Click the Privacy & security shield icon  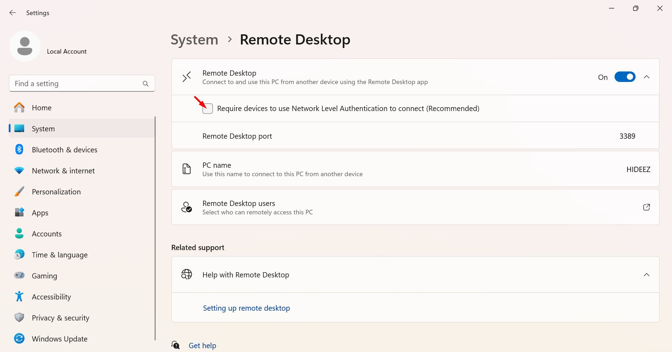coord(19,318)
